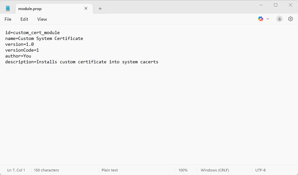Open the File menu
The height and width of the screenshot is (175, 298).
[8, 19]
